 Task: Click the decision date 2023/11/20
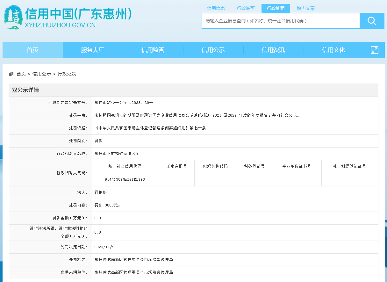pyautogui.click(x=106, y=247)
